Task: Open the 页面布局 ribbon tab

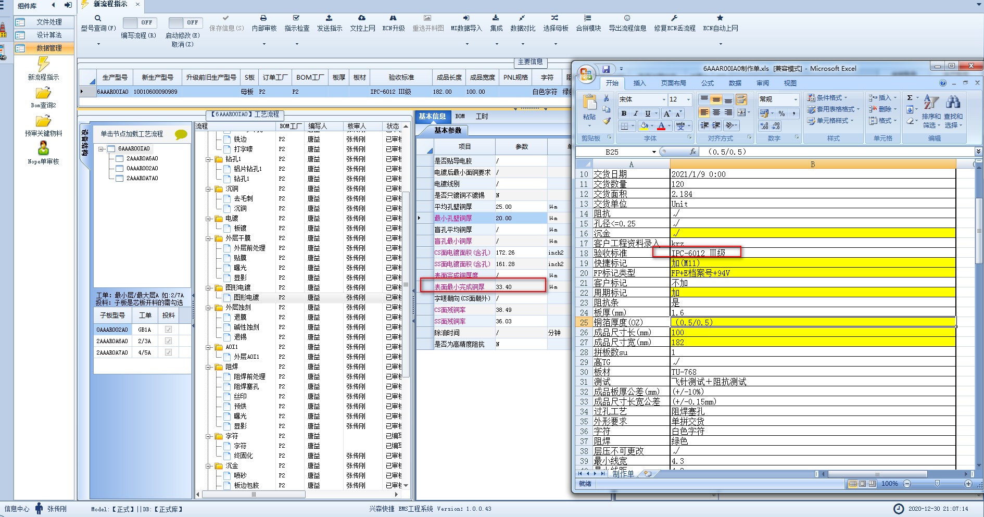Action: point(673,83)
